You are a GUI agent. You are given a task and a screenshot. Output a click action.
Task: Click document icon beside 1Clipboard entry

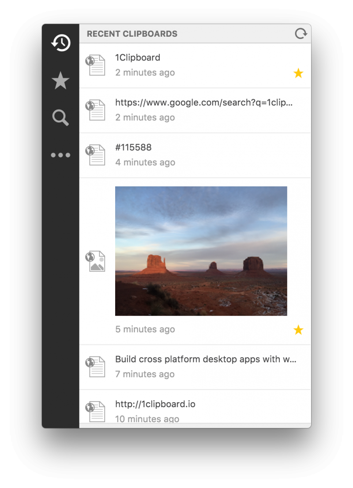click(96, 65)
